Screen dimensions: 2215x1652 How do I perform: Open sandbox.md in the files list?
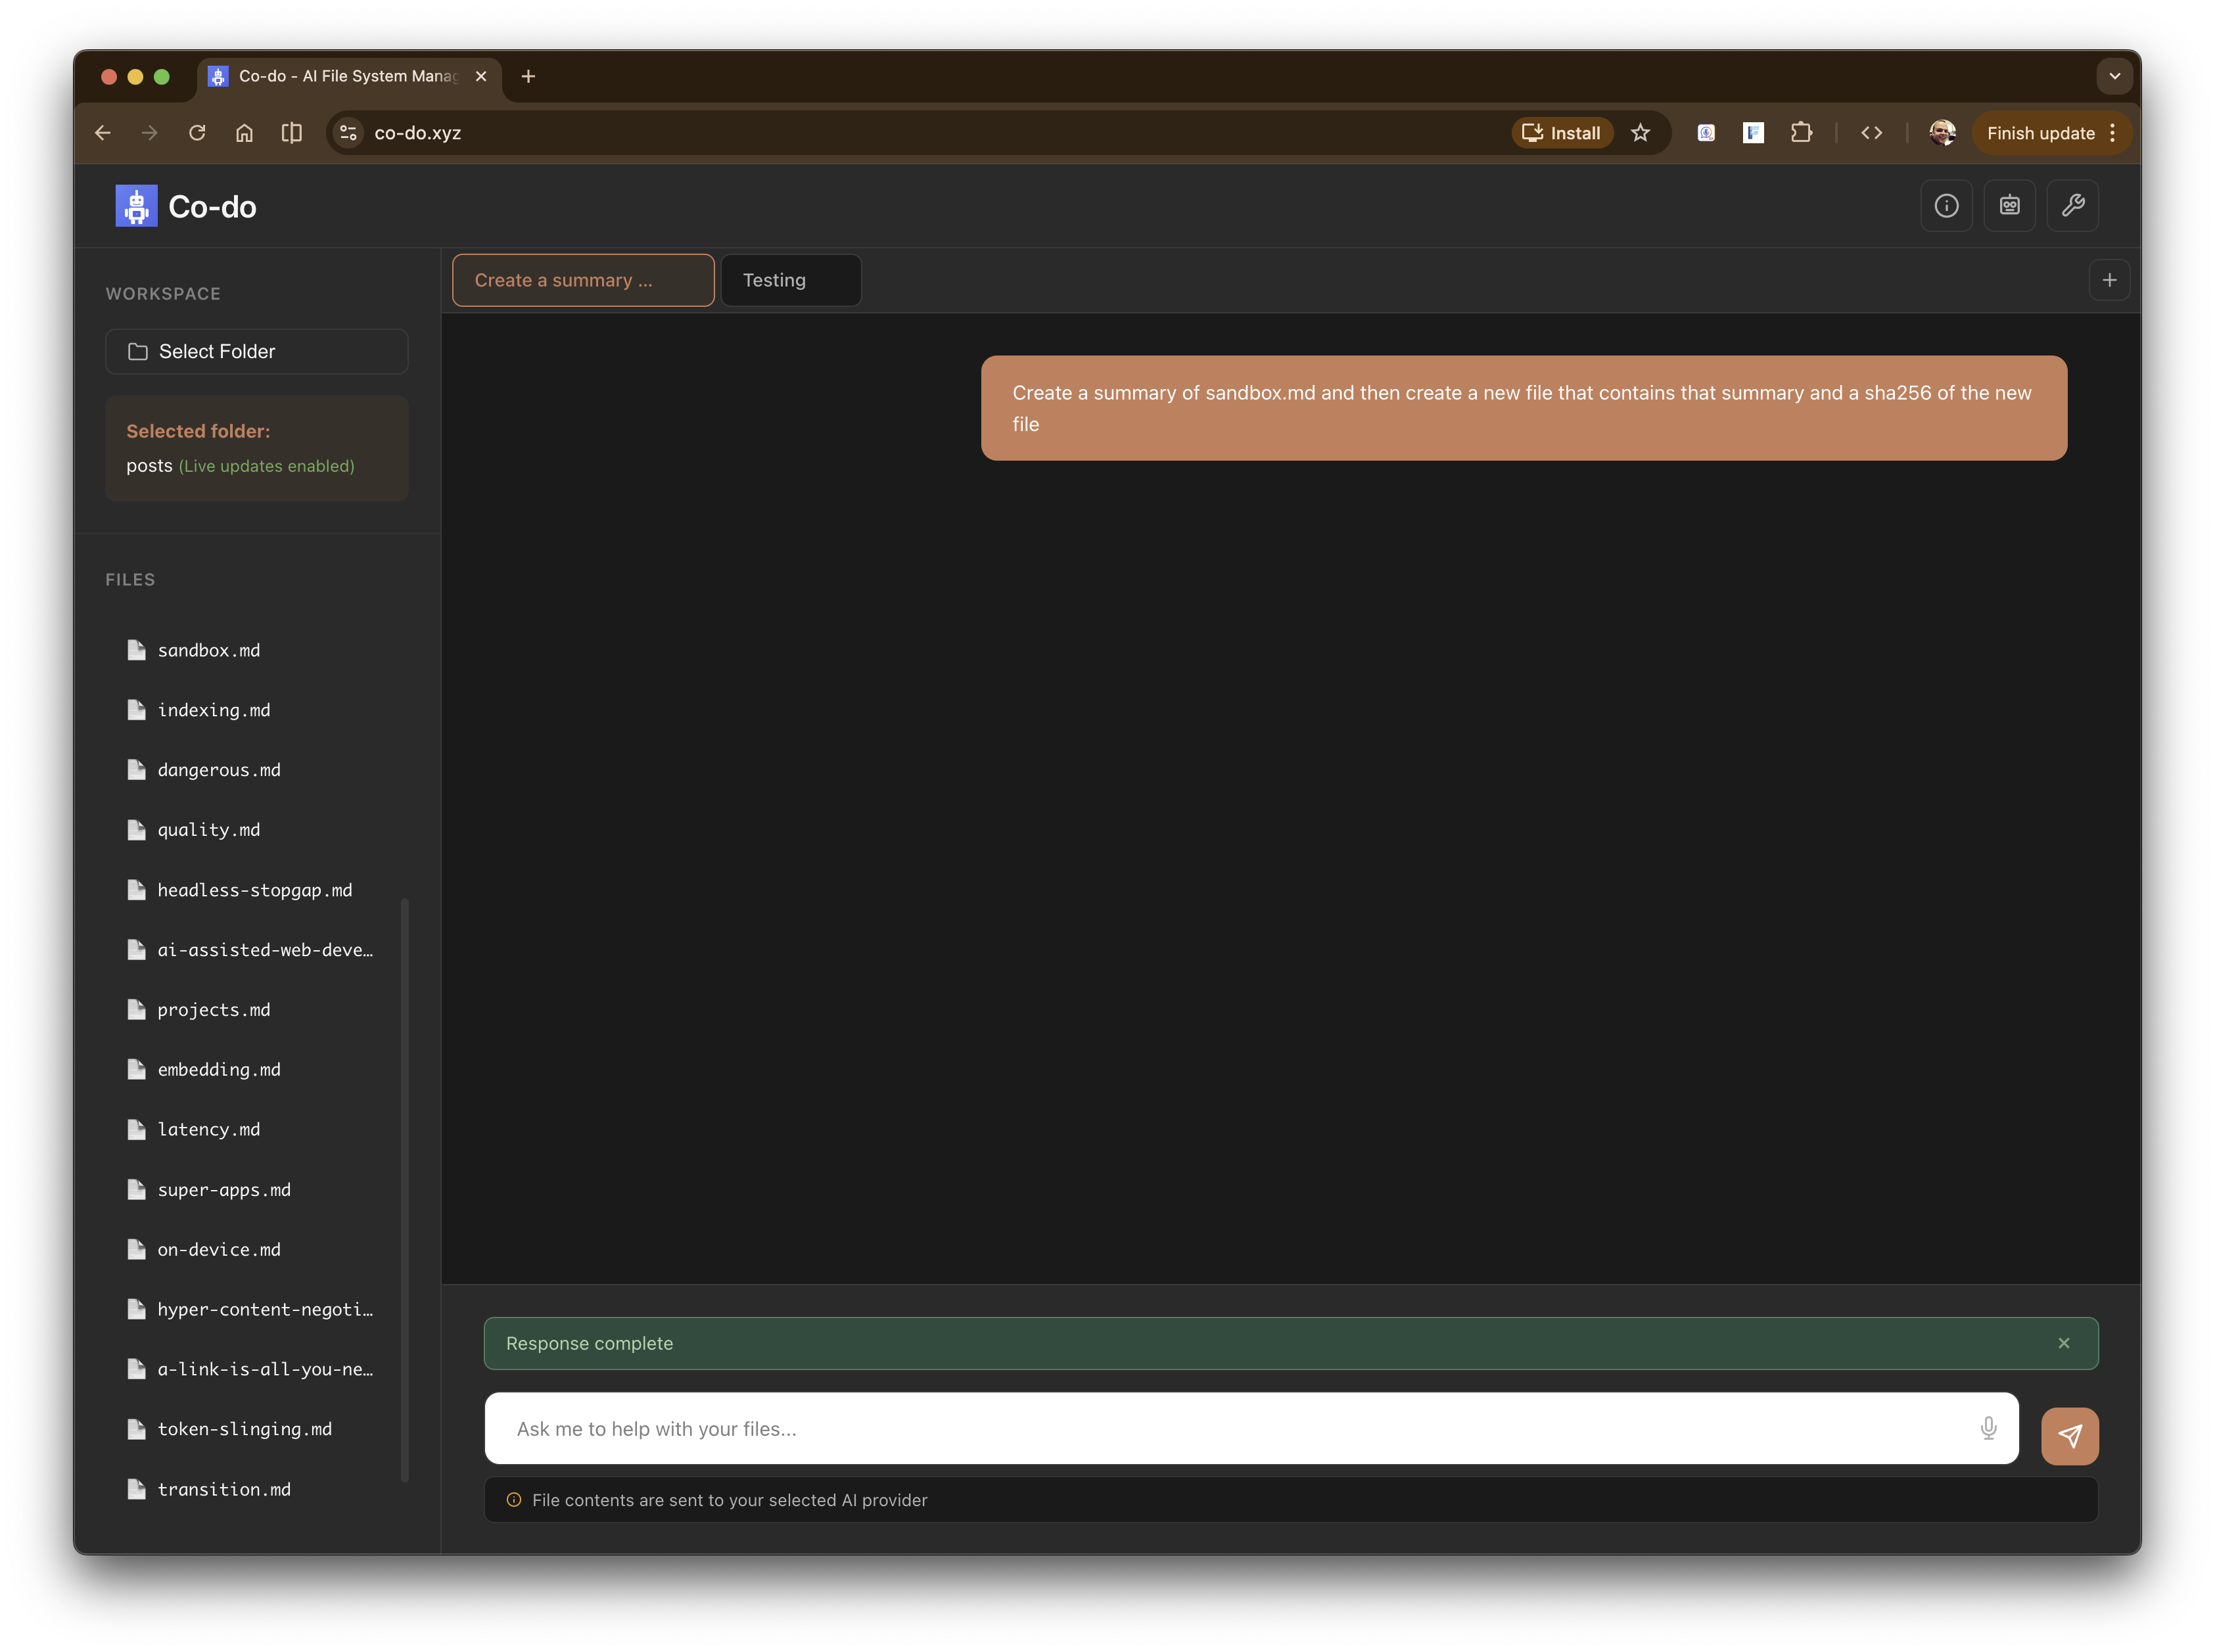tap(208, 650)
